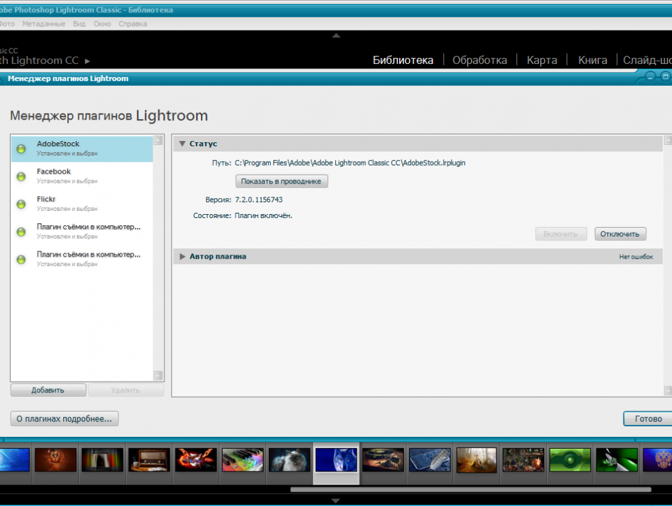Open the Вид menu
Image resolution: width=672 pixels, height=506 pixels.
pos(79,24)
